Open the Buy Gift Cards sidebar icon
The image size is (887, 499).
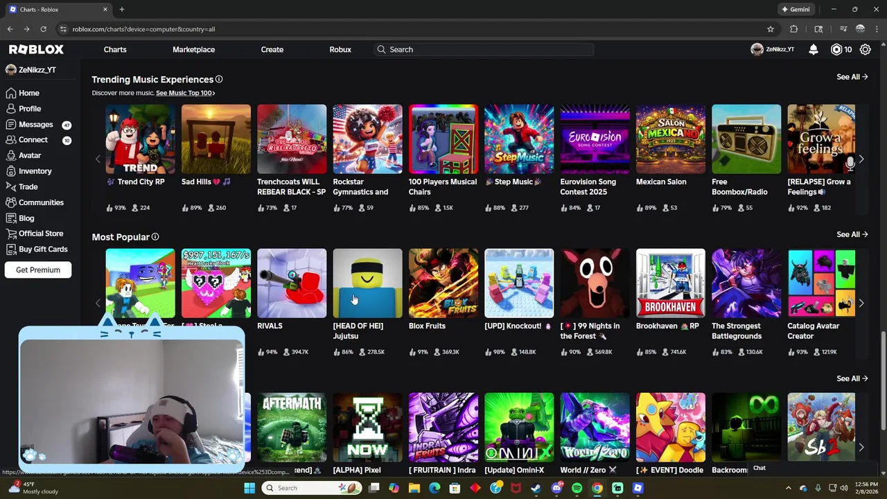11,249
